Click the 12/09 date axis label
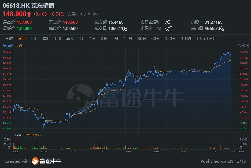Image resolution: width=251 pixels, height=168 pixels. coord(15,151)
